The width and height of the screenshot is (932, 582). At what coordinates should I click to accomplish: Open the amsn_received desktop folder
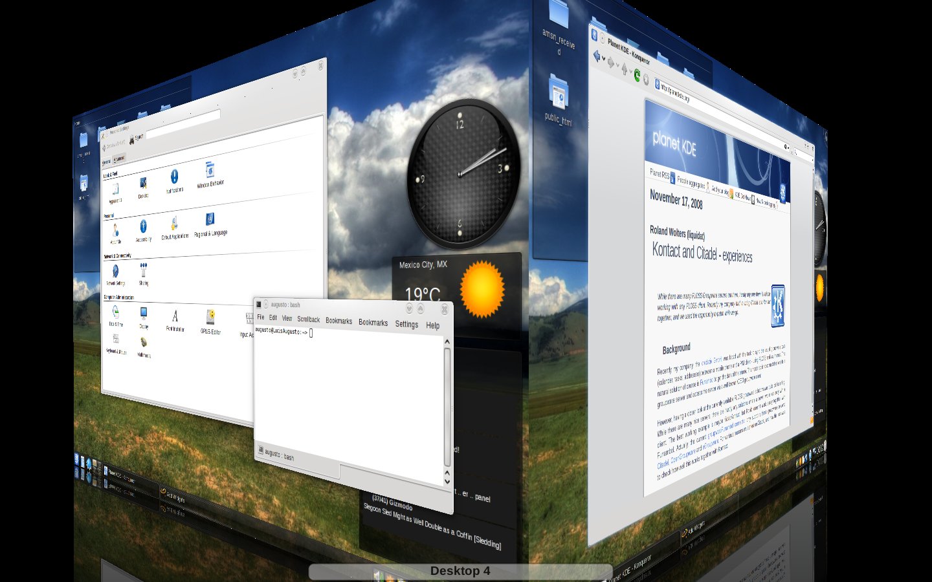[x=559, y=27]
